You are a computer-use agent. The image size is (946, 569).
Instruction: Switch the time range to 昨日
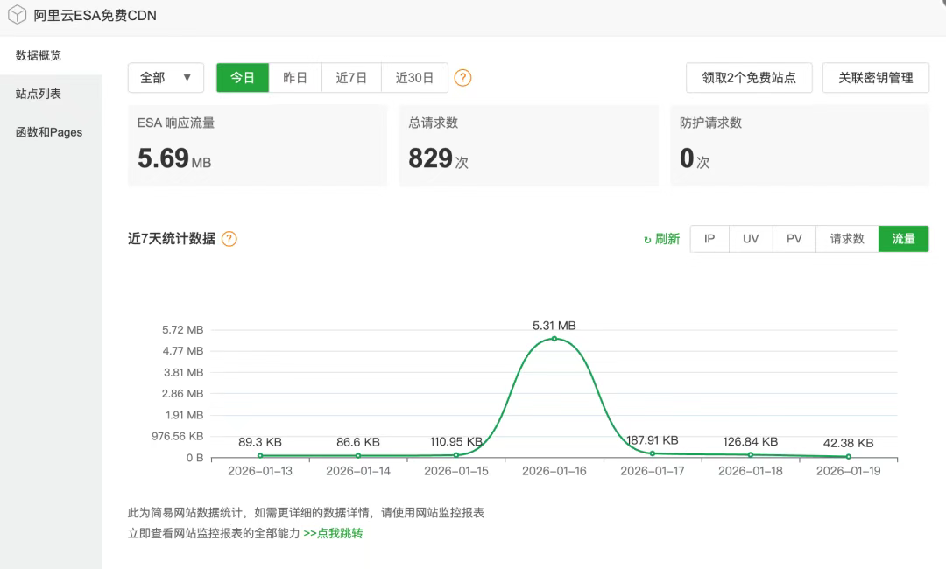[x=295, y=78]
